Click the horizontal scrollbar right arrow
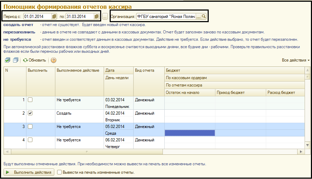Viewport: 312px width, 179px height. pyautogui.click(x=301, y=152)
